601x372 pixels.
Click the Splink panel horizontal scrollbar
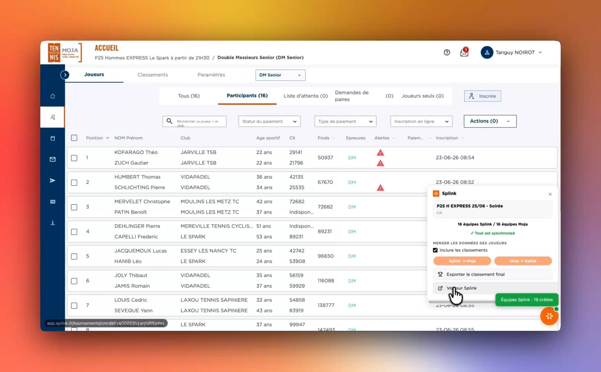click(462, 302)
